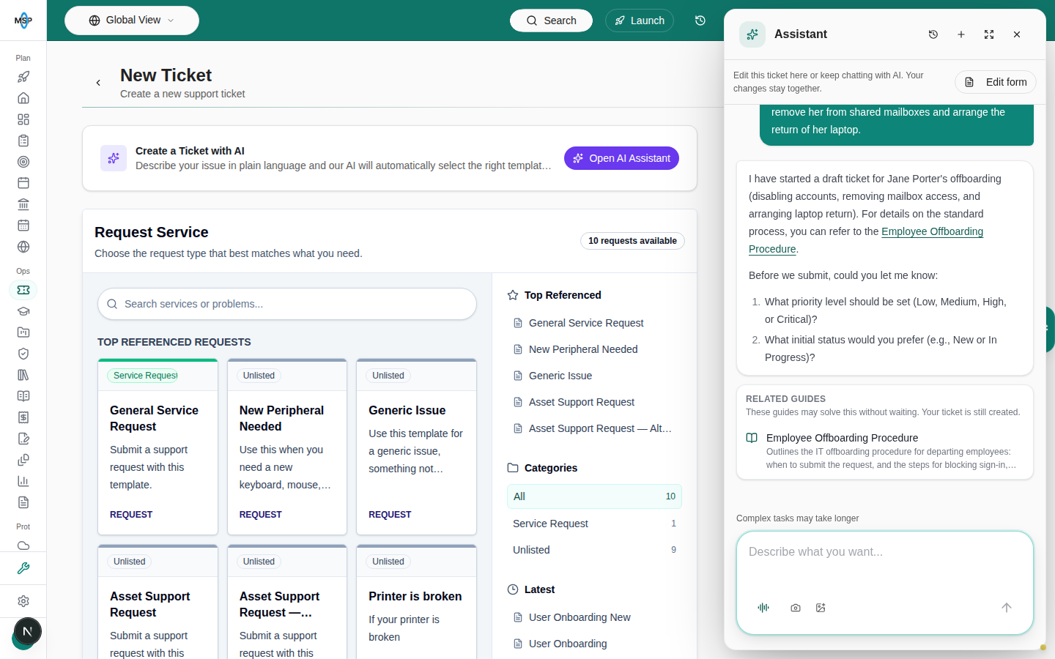
Task: Filter by the Unlisted category
Action: pos(594,550)
